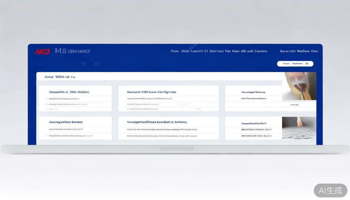Select the "Fromatupal Reiterny" card title
Screen dimensions: 350x200
click(253, 92)
